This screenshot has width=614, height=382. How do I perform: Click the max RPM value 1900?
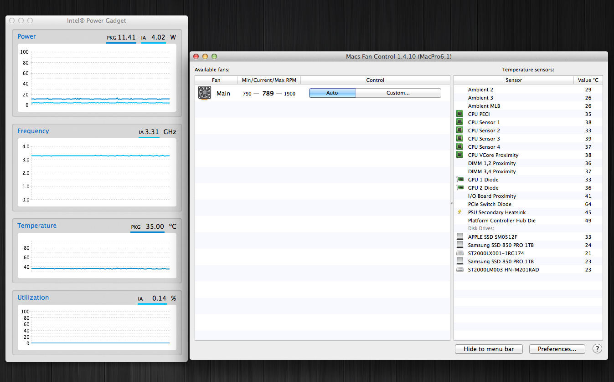289,94
